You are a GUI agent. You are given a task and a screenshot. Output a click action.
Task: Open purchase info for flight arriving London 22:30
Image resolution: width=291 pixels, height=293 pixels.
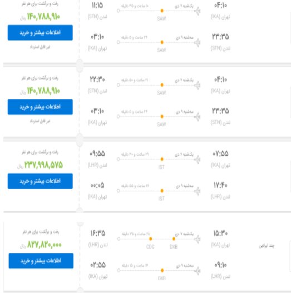pos(40,107)
